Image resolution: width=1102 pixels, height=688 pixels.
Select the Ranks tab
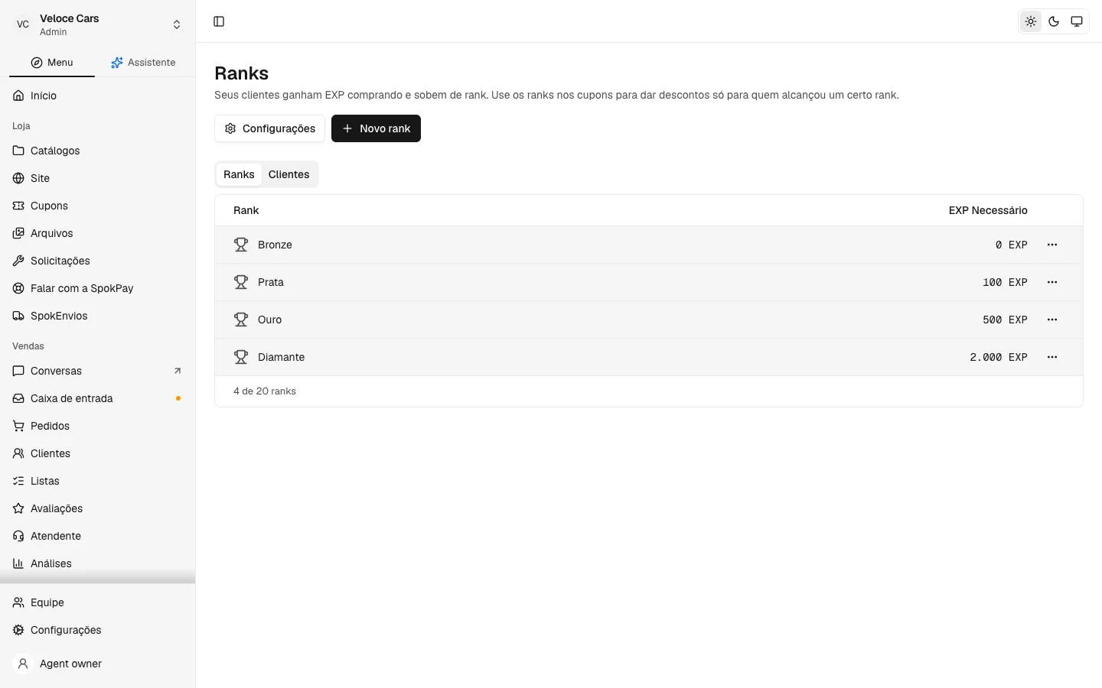click(239, 174)
